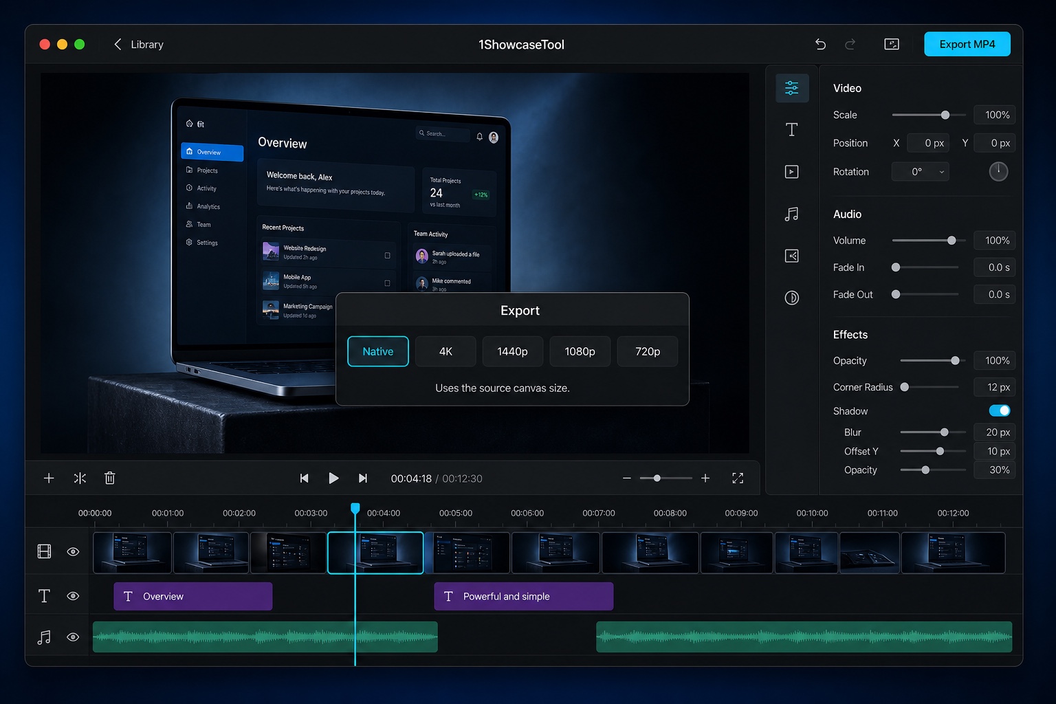Screen dimensions: 1056x704
Task: Skip to the previous clip
Action: tap(304, 478)
